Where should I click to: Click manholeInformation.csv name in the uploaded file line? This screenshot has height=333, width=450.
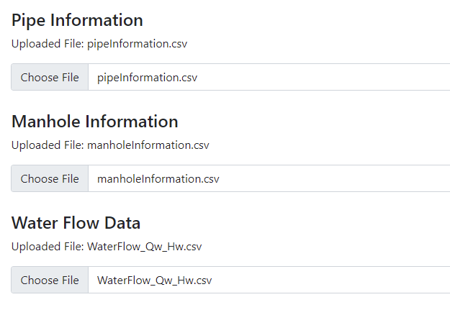click(x=148, y=145)
